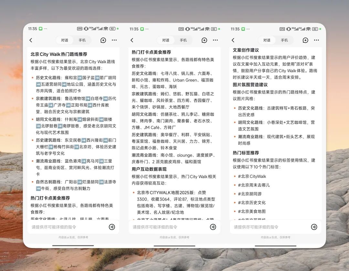This screenshot has width=349, height=271.
Task: Focus the instruction input on the 北京 City Walk热门路线推荐 screen
Action: [73, 227]
